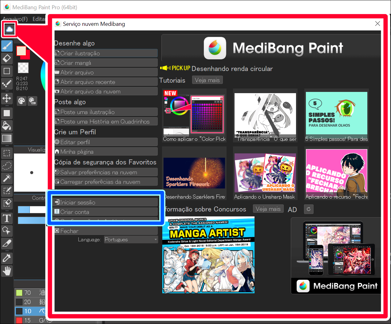Open the Color Pick tutorial thumbnail

(194, 115)
